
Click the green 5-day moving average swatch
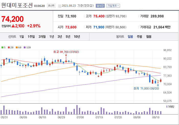2,47
